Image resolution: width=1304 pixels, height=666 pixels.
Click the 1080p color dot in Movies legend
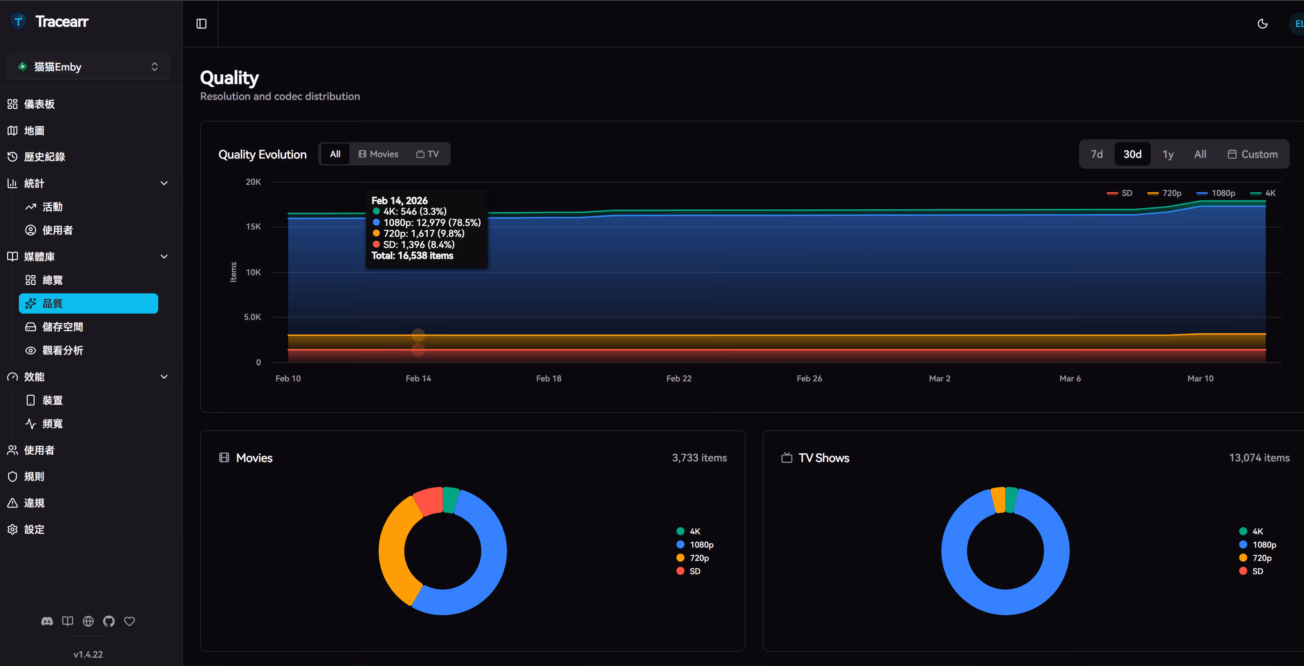click(680, 544)
